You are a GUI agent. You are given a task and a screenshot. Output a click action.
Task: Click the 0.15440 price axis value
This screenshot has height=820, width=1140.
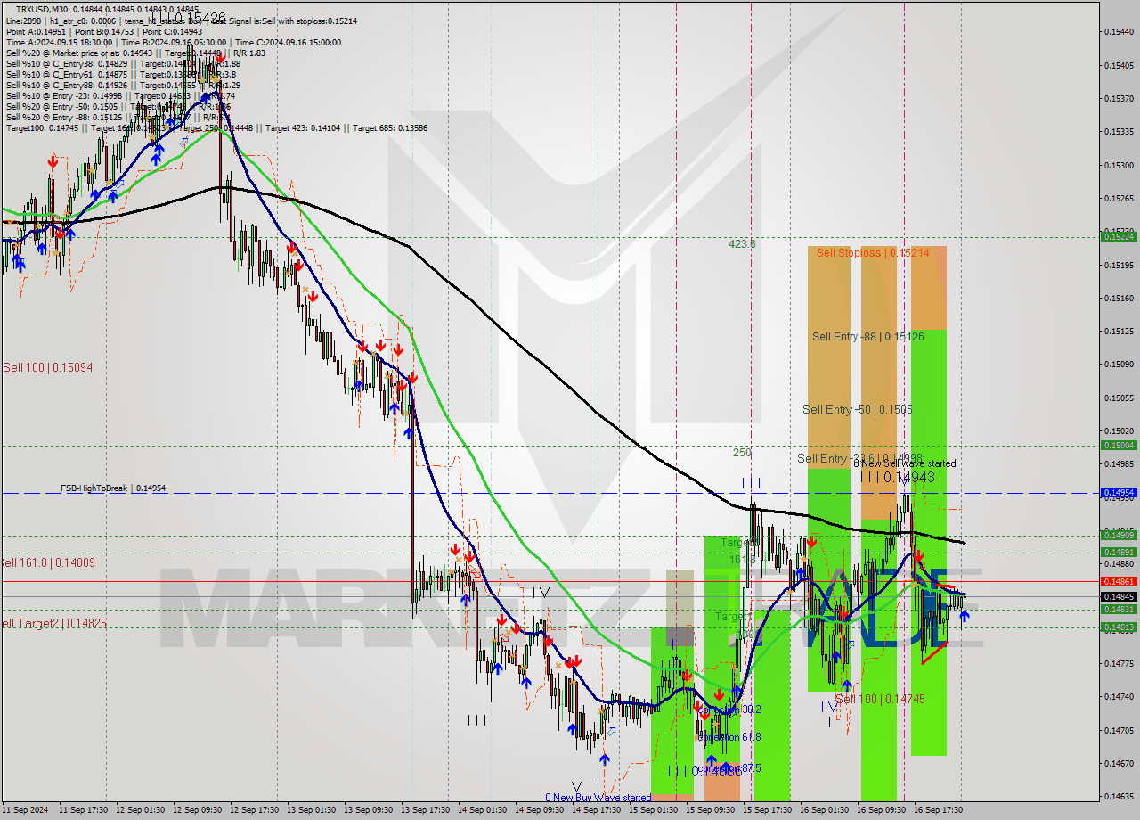[1119, 32]
